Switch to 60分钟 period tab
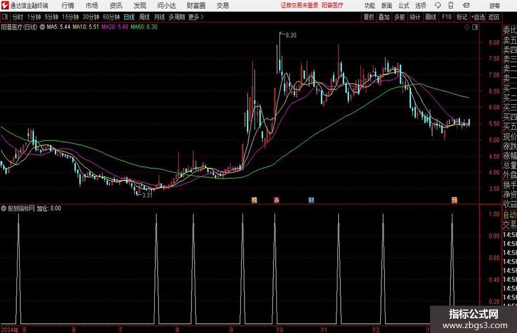Image resolution: width=517 pixels, height=333 pixels. [111, 17]
